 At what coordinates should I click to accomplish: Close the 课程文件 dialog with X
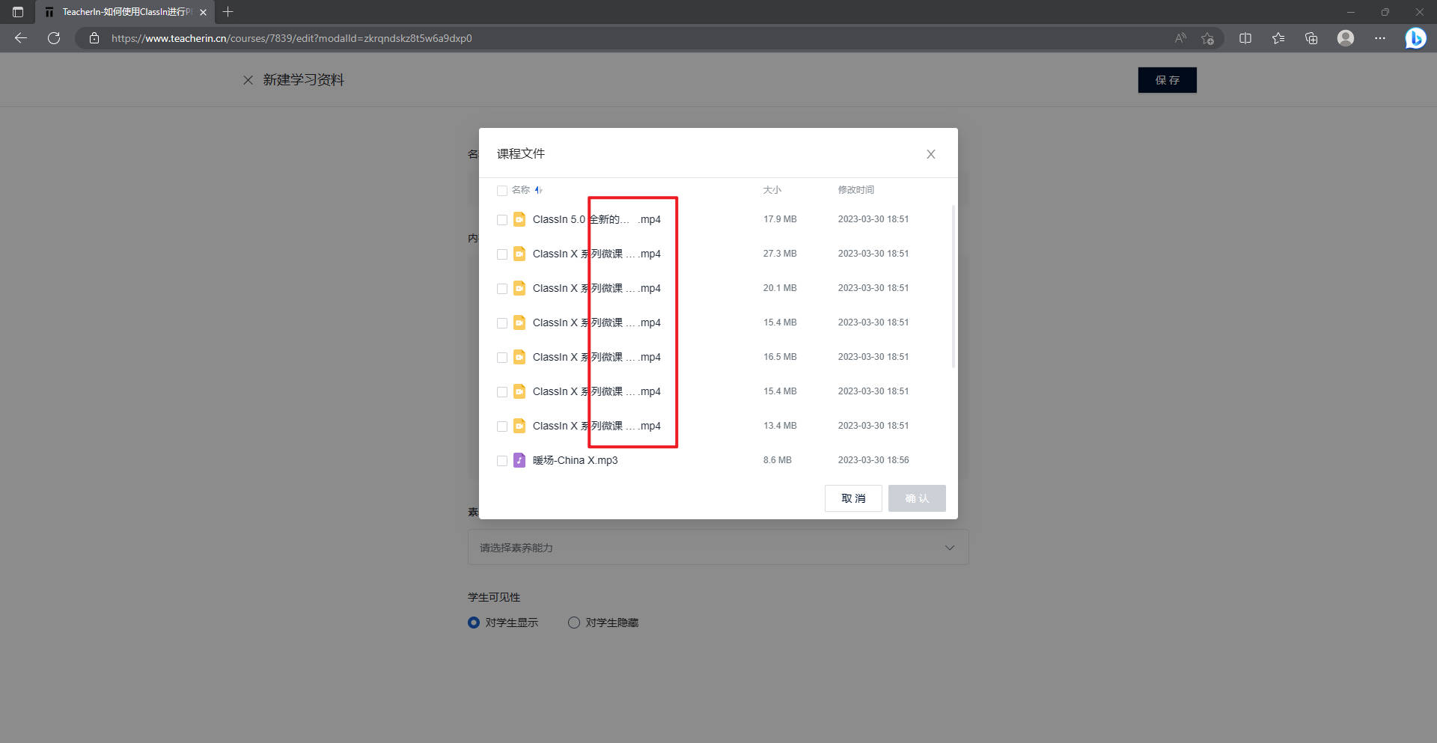tap(931, 154)
